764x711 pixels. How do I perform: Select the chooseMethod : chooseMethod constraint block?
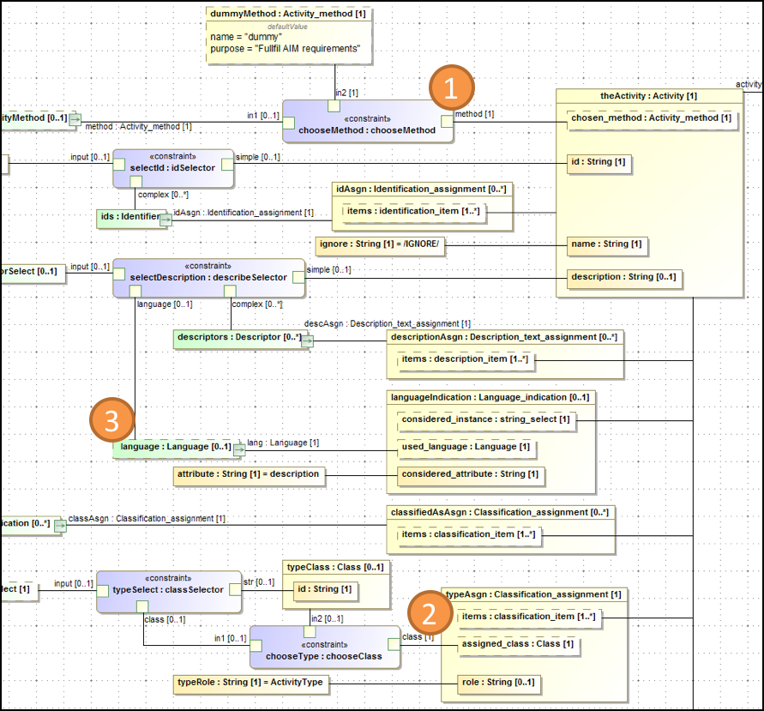click(367, 126)
